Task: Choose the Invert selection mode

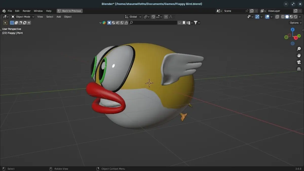Action: (x=25, y=23)
